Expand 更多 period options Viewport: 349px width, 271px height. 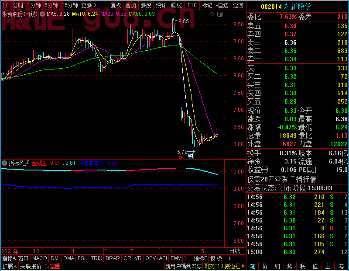[89, 5]
